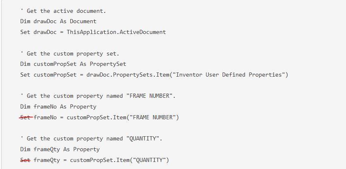Click drawDoc.PropertySets.Item call text

point(128,75)
